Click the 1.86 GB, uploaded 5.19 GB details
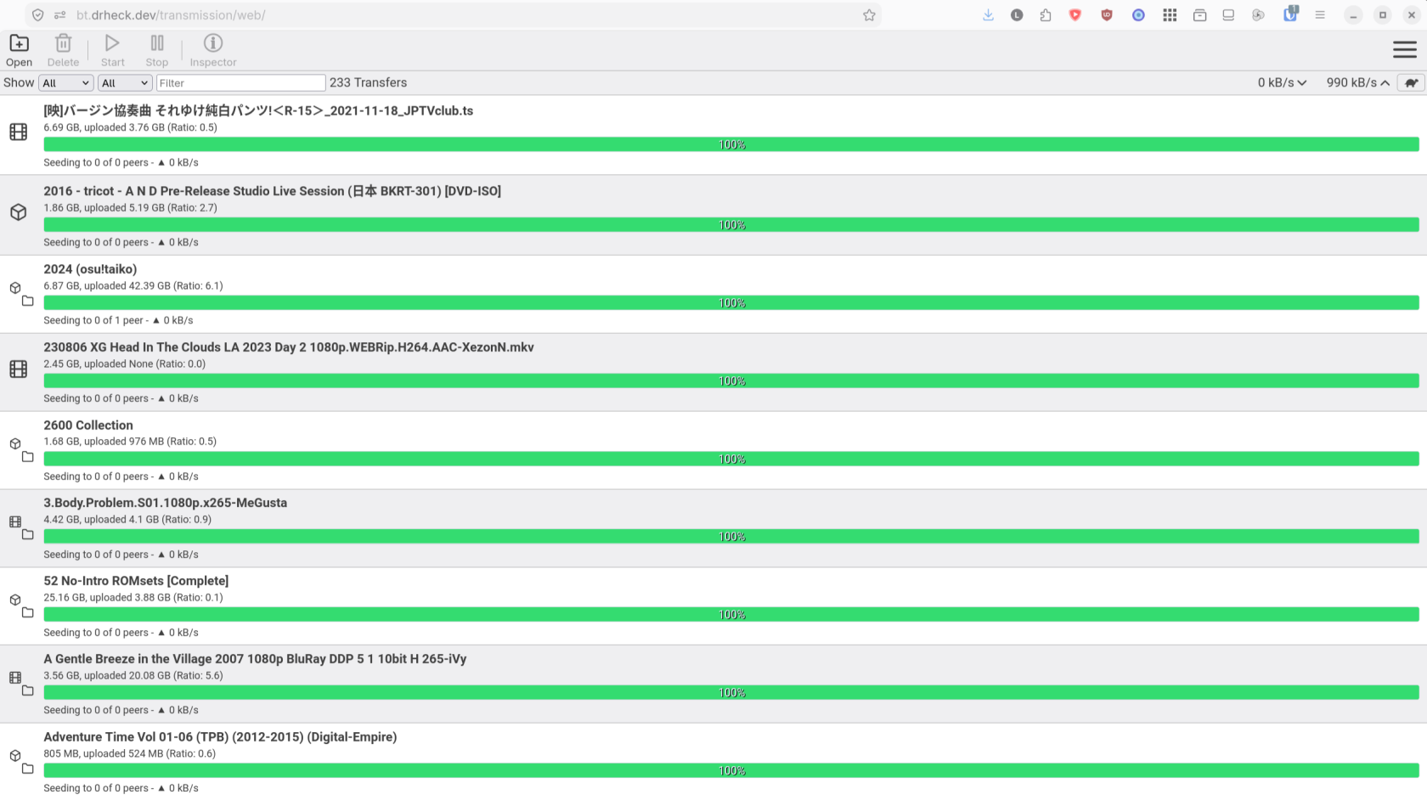 131,208
